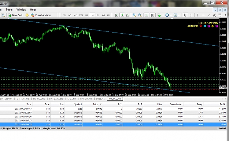Select the line chart type icon
This screenshot has width=229, height=141.
128,15
